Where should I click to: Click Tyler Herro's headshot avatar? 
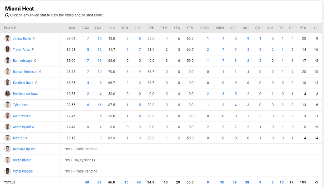(8, 105)
